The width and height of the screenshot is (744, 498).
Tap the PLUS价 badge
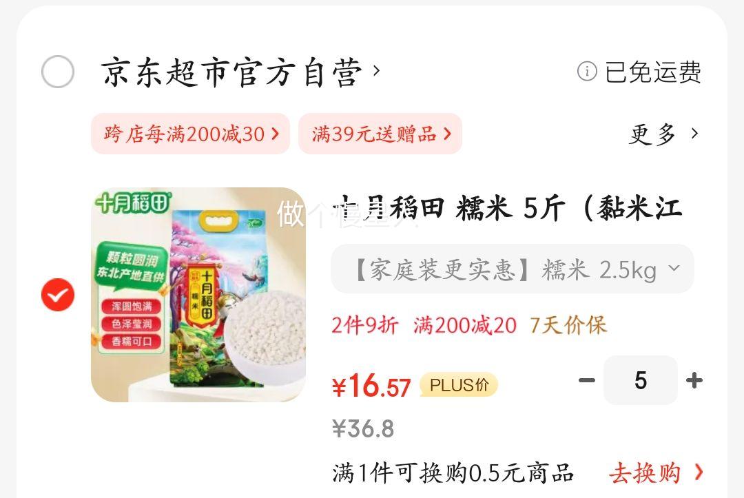(459, 385)
